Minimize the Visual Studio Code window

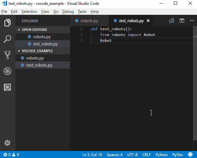[x=161, y=4]
